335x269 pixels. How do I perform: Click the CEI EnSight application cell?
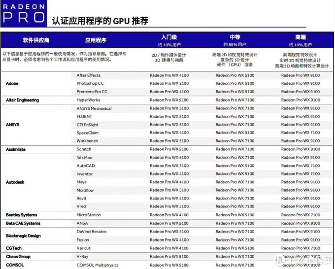point(87,125)
